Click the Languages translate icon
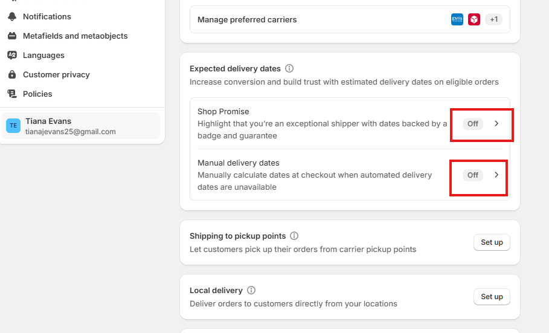The height and width of the screenshot is (333, 549). pyautogui.click(x=12, y=55)
